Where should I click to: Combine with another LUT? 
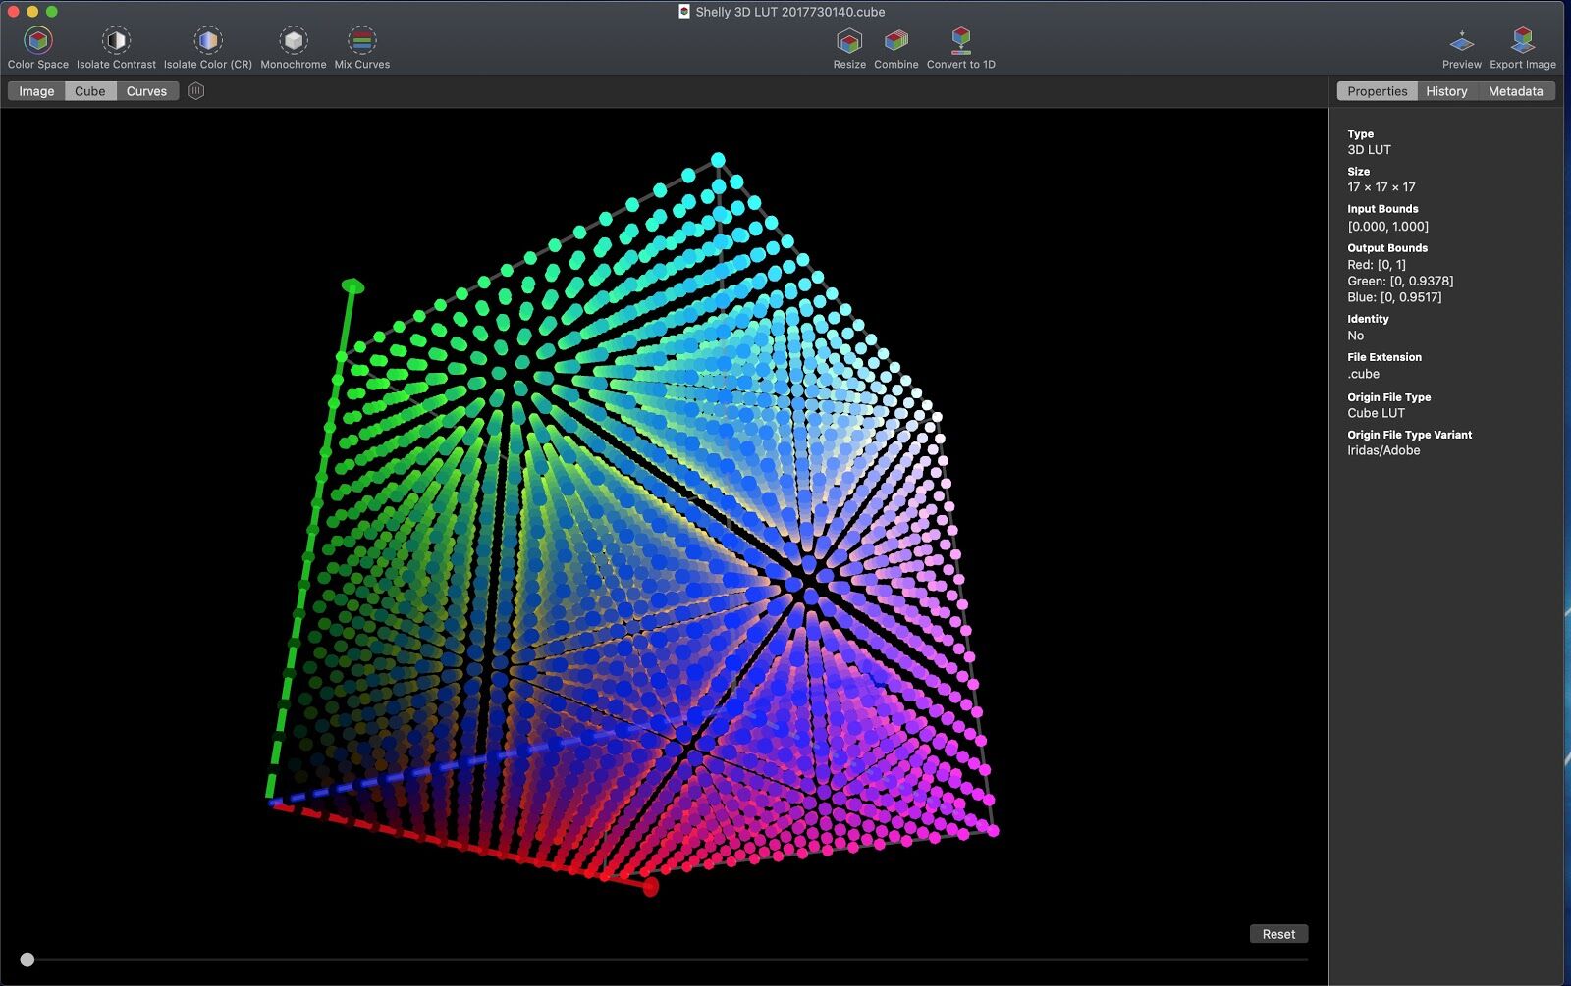(895, 44)
